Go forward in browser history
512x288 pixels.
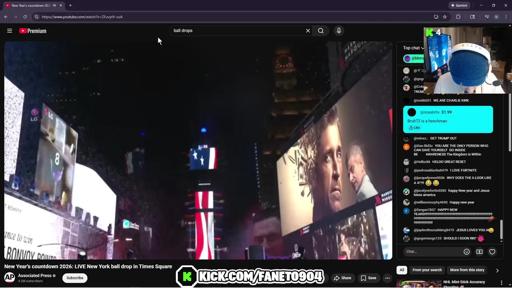[x=15, y=17]
